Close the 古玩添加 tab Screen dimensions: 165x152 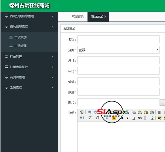105,16
